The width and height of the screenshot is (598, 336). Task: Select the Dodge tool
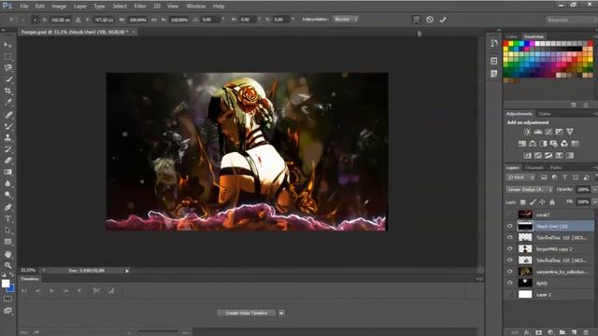pyautogui.click(x=7, y=195)
